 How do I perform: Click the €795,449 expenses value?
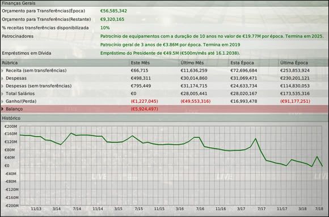click(x=141, y=86)
